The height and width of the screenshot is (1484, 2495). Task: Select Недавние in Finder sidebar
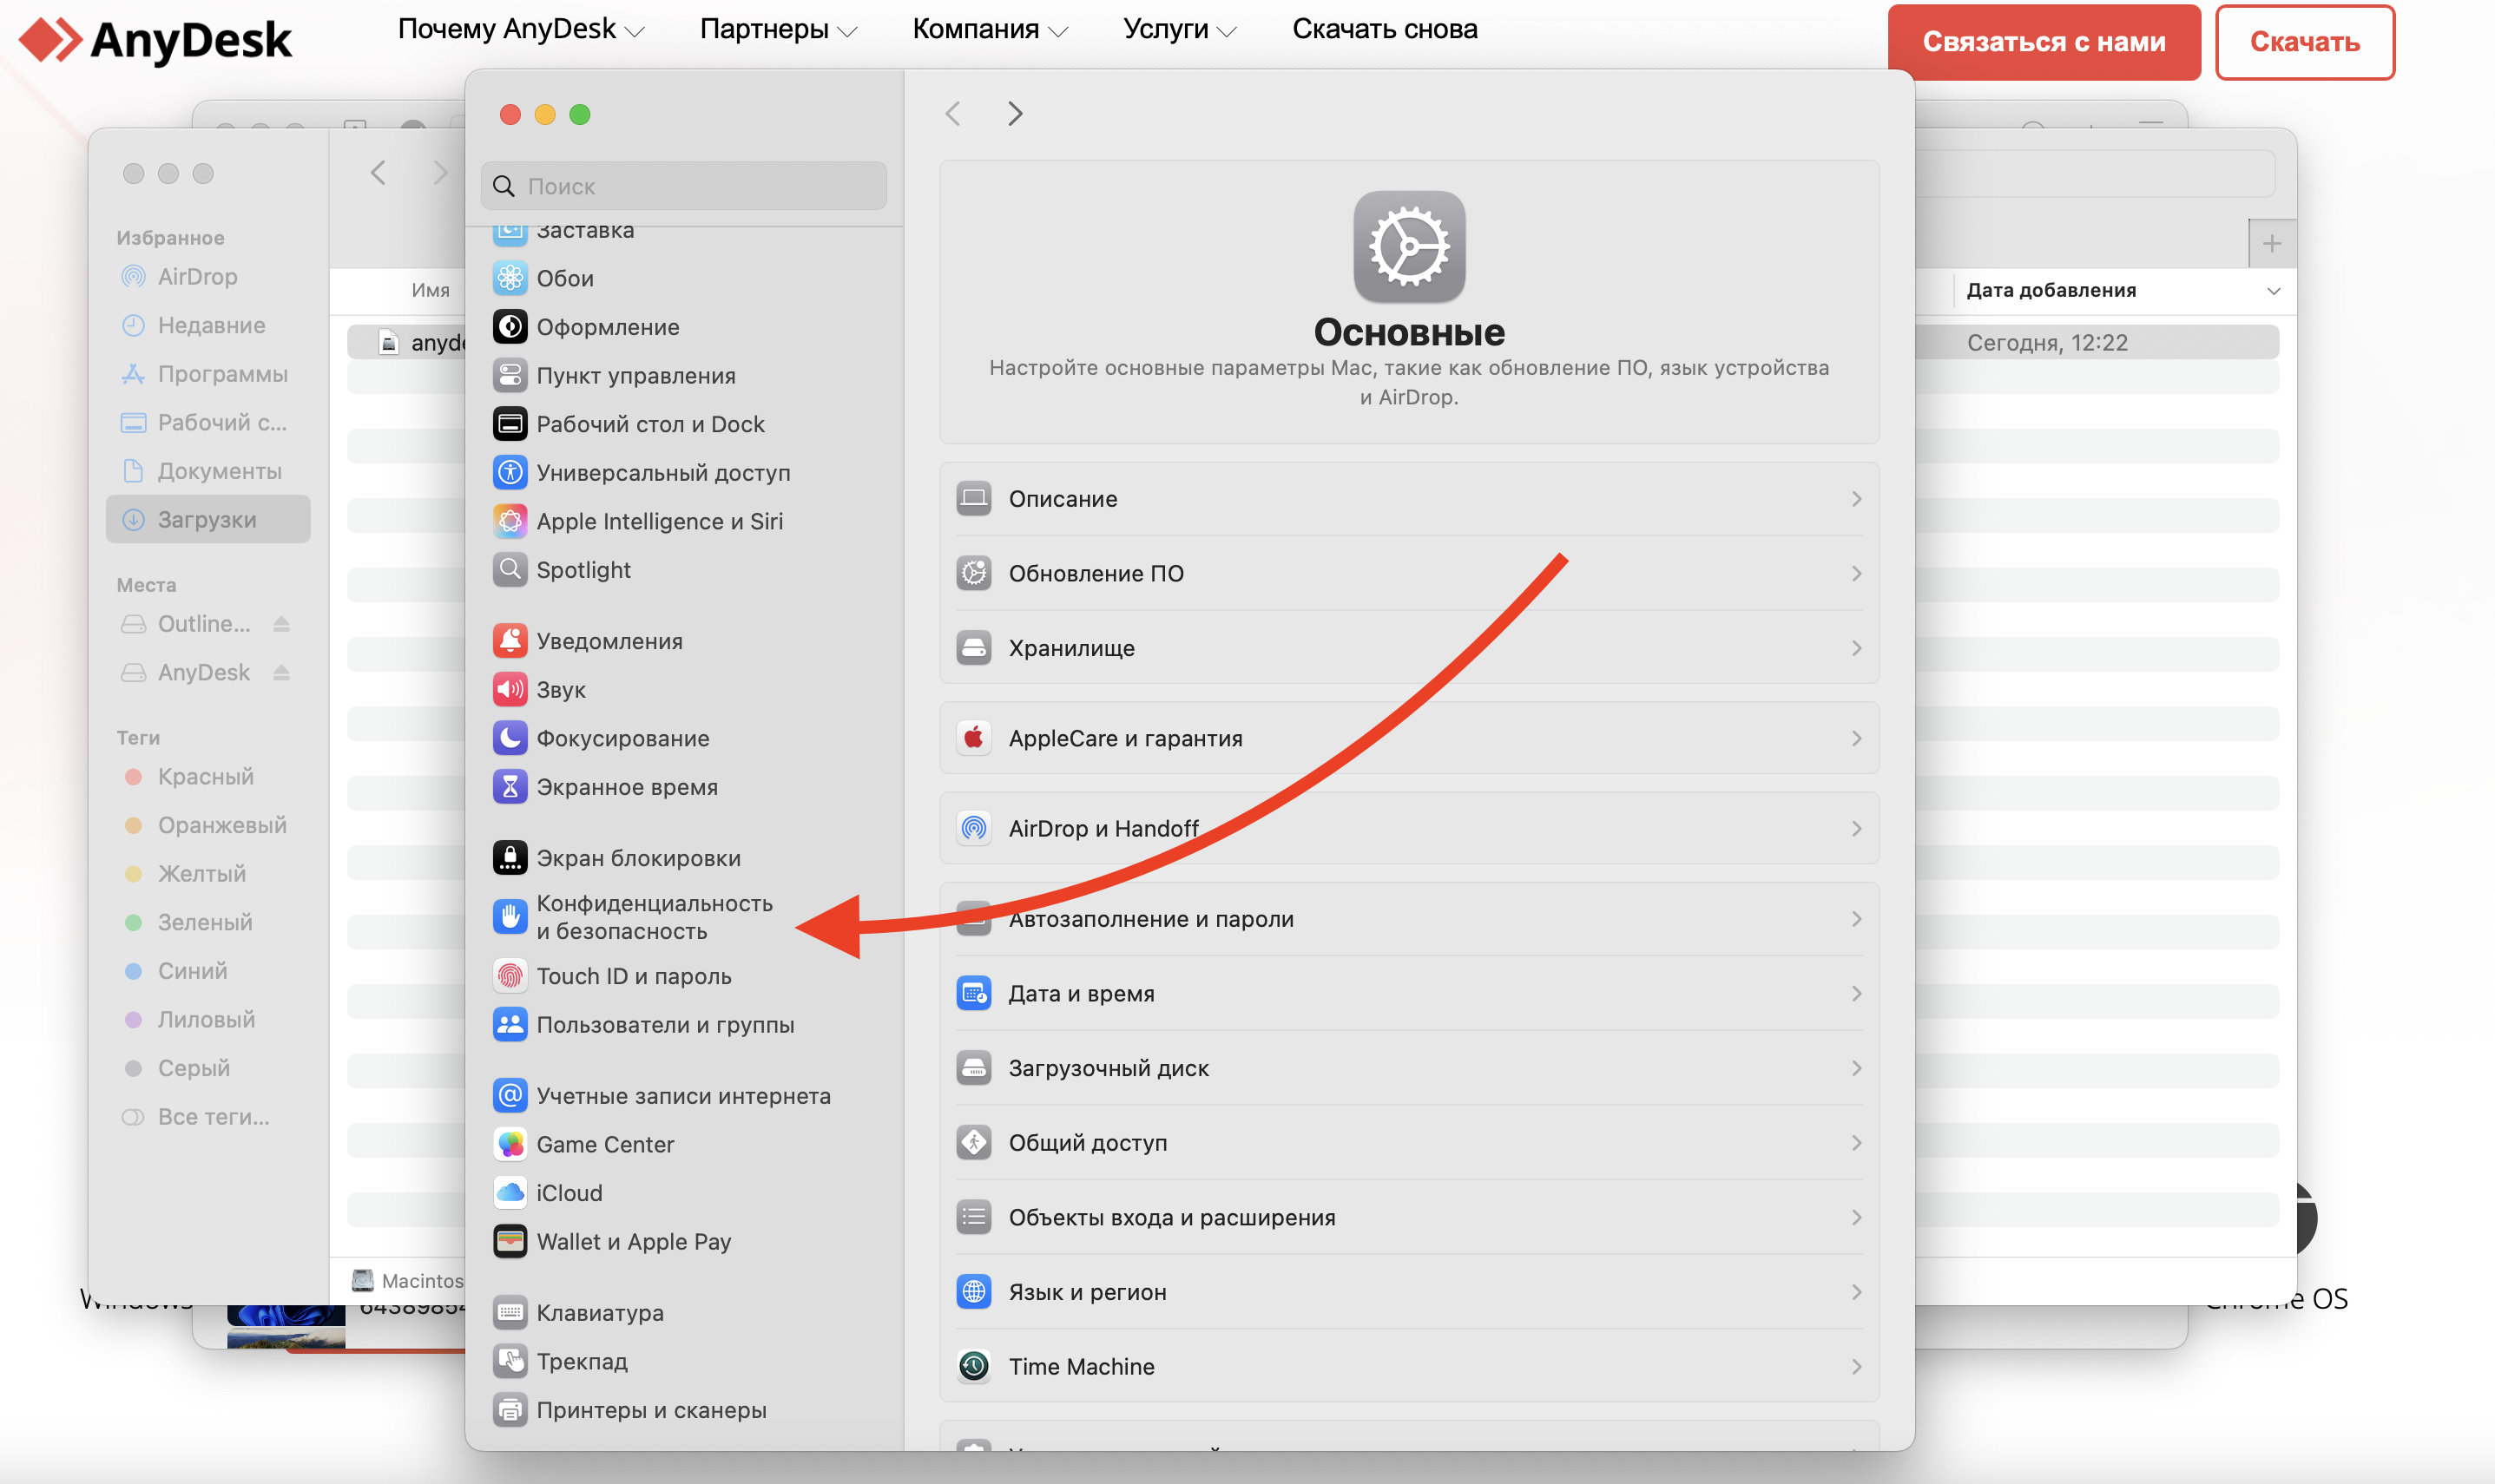coord(208,325)
